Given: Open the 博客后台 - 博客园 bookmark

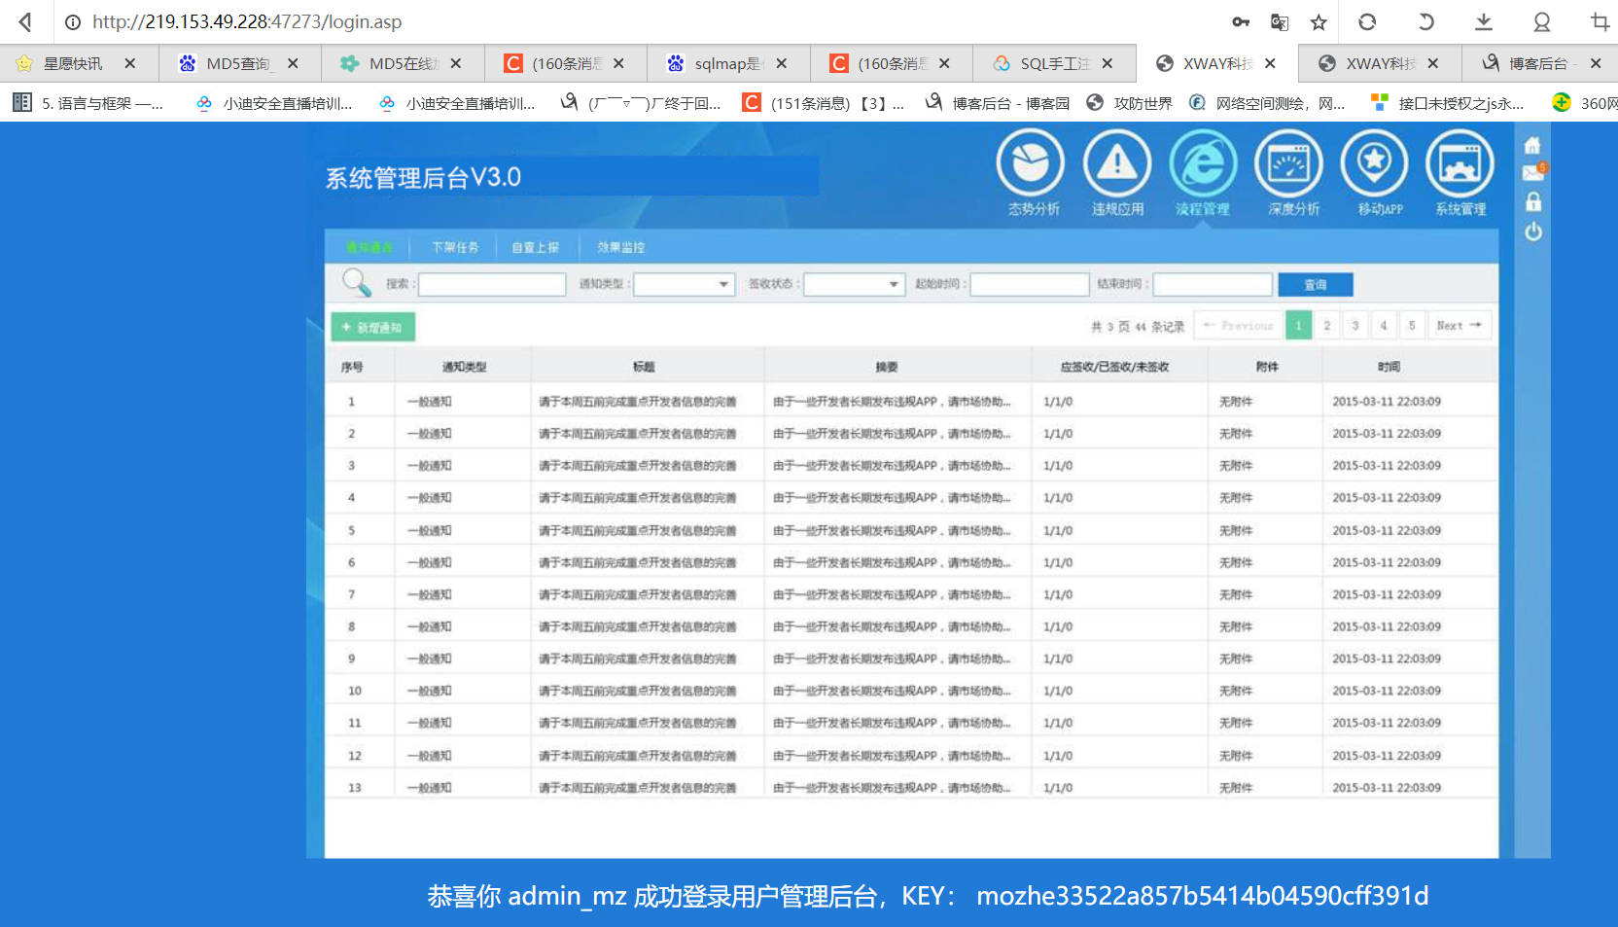Looking at the screenshot, I should pos(998,102).
